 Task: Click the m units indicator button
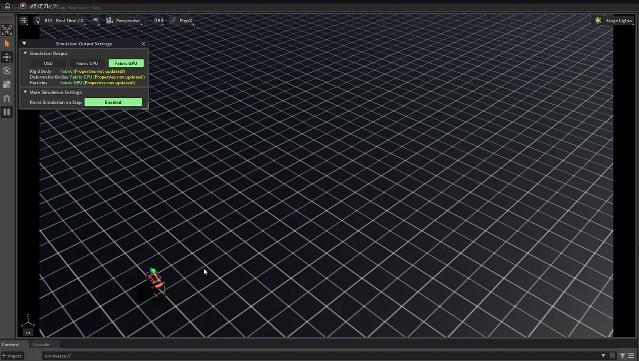pyautogui.click(x=28, y=332)
